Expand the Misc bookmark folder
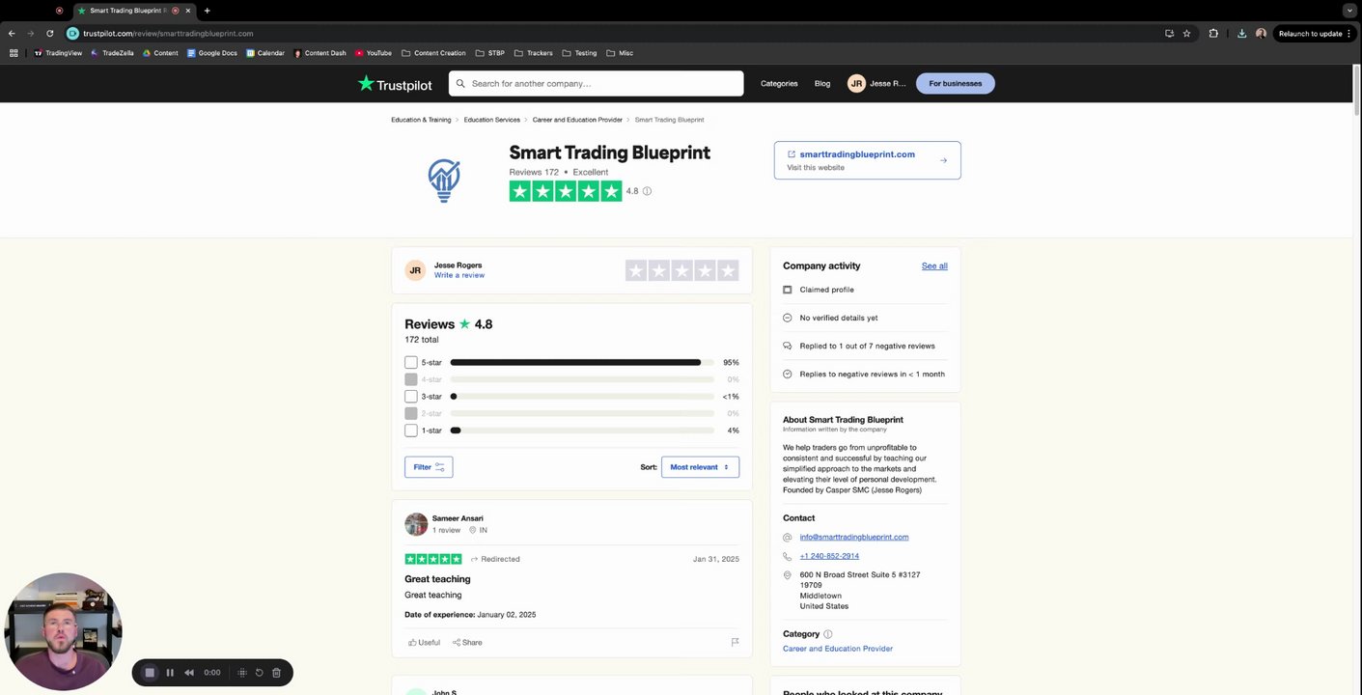This screenshot has height=695, width=1362. click(x=620, y=53)
